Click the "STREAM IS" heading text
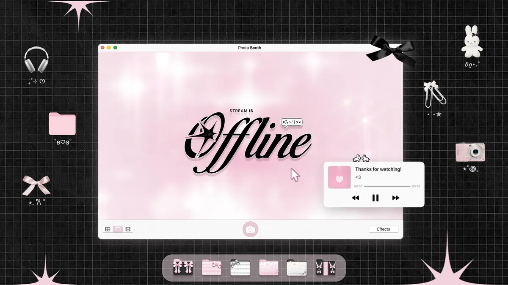The width and height of the screenshot is (508, 285). pyautogui.click(x=241, y=111)
